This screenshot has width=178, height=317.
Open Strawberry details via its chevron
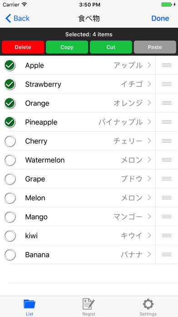(149, 84)
